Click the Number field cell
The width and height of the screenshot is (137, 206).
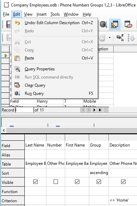tap(56, 145)
